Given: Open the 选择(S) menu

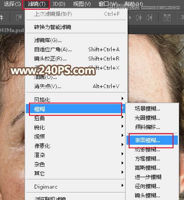Looking at the screenshot, I should [12, 4].
